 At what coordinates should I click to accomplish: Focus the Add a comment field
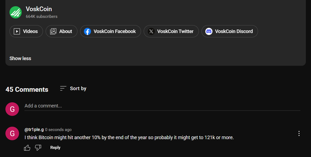[162, 106]
